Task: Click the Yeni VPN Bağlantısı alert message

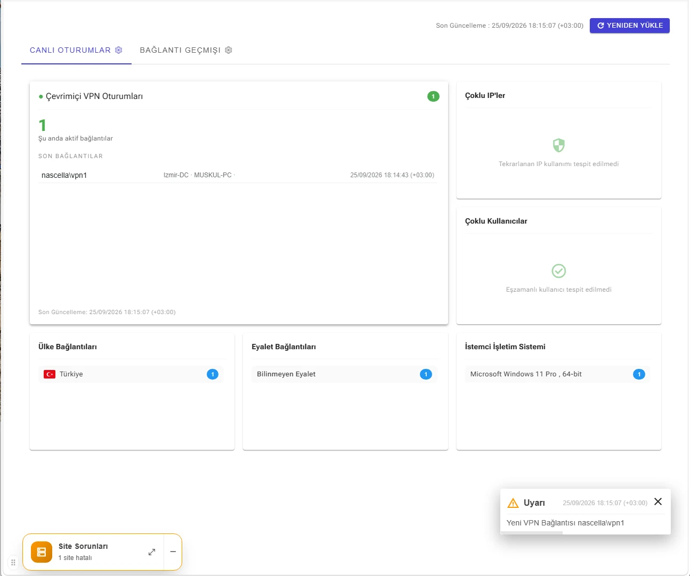Action: tap(565, 523)
